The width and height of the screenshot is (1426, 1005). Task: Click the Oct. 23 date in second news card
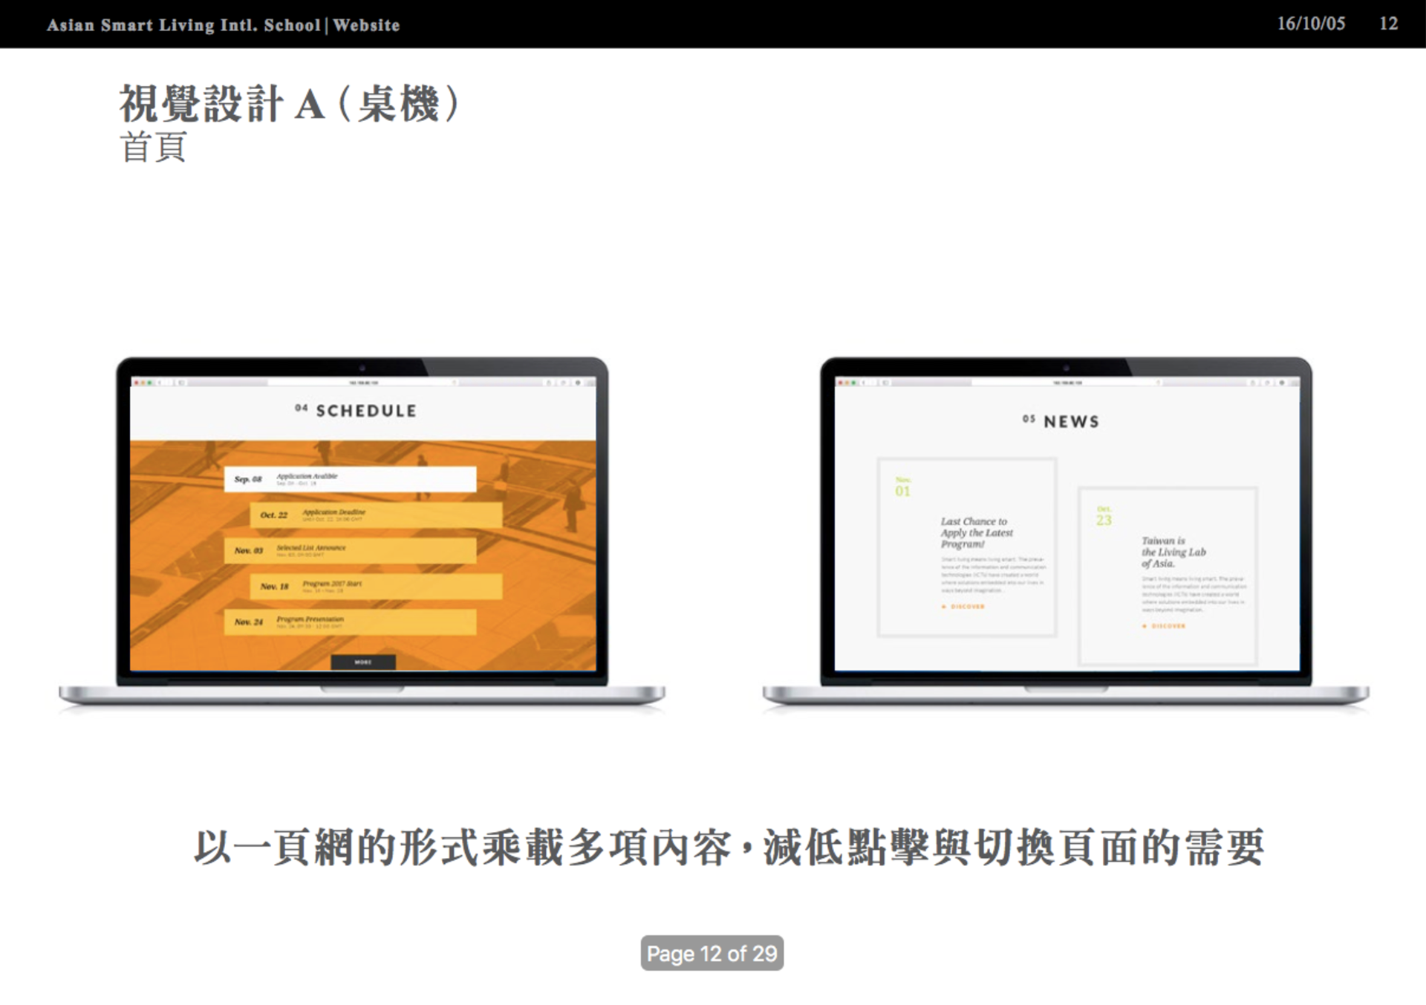click(1104, 517)
